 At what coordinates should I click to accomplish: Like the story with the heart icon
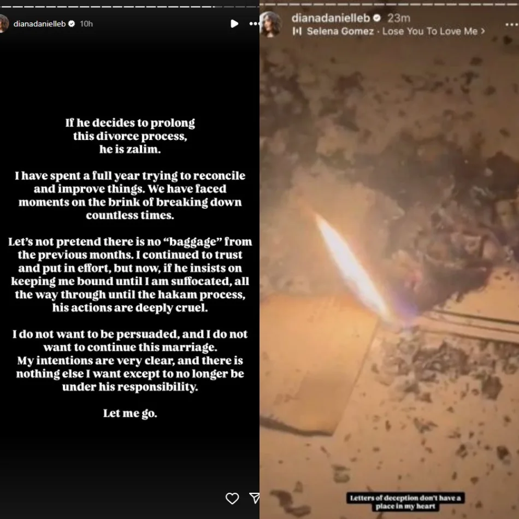[x=232, y=498]
